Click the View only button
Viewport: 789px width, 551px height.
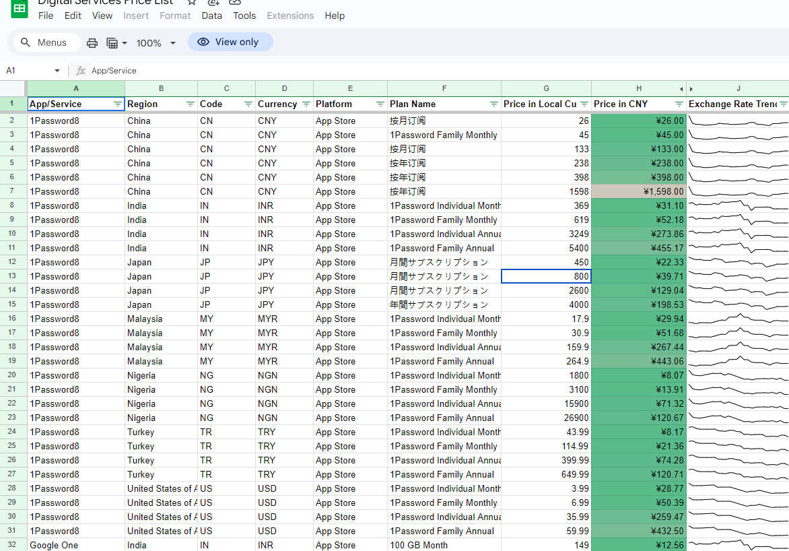point(230,42)
